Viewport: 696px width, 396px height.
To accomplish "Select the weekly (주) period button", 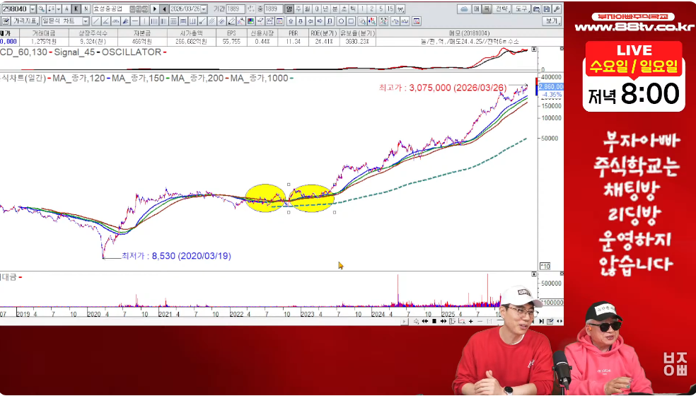I will (x=298, y=9).
